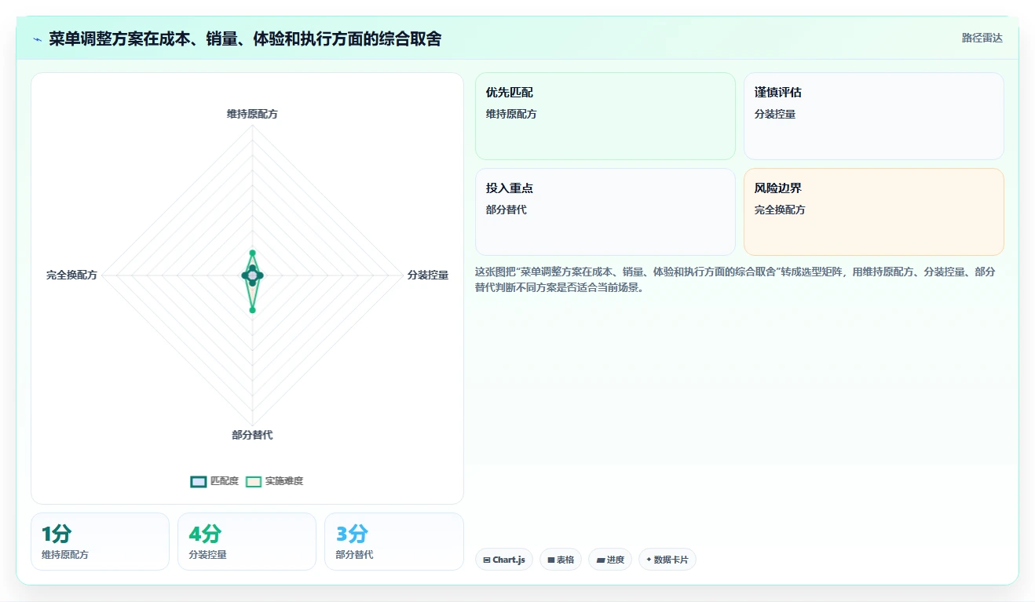The height and width of the screenshot is (602, 1035).
Task: Click the 4分 分装控量 score card
Action: [x=247, y=542]
